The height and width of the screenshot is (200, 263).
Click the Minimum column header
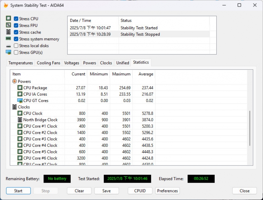[99, 74]
